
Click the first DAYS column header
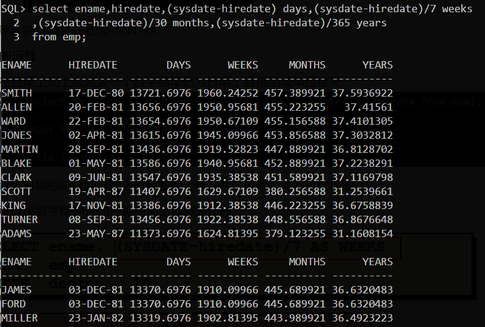click(x=178, y=65)
